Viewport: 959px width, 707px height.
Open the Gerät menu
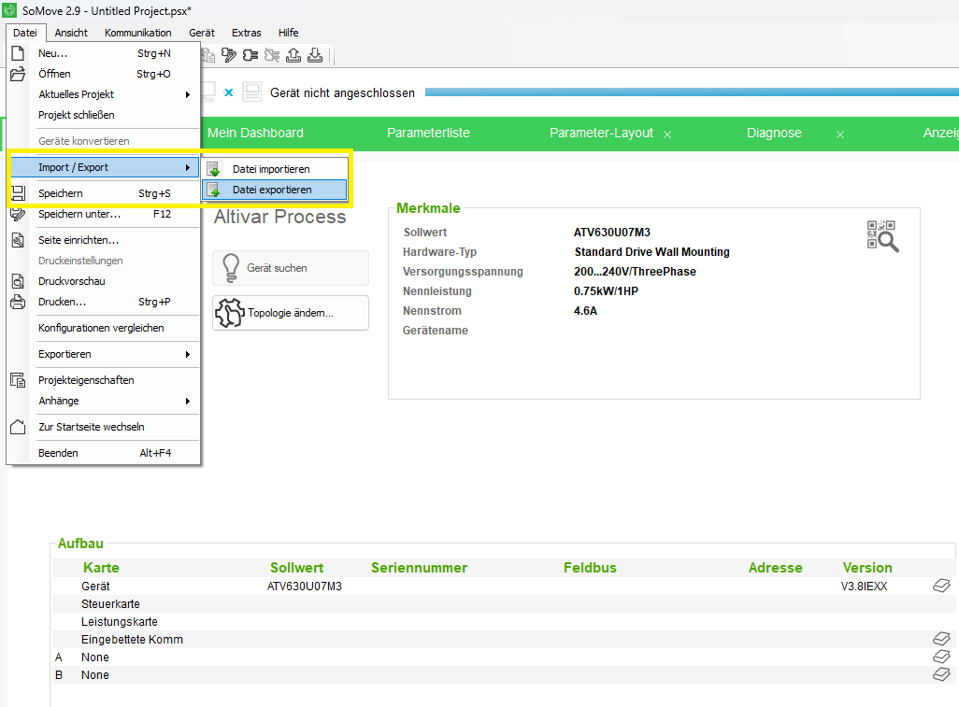tap(202, 33)
